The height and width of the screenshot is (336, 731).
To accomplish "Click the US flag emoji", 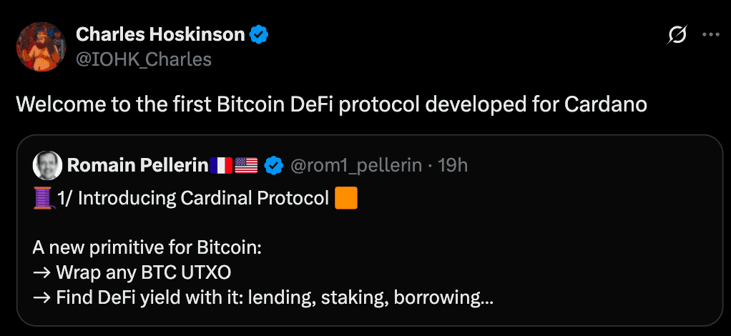I will click(246, 166).
